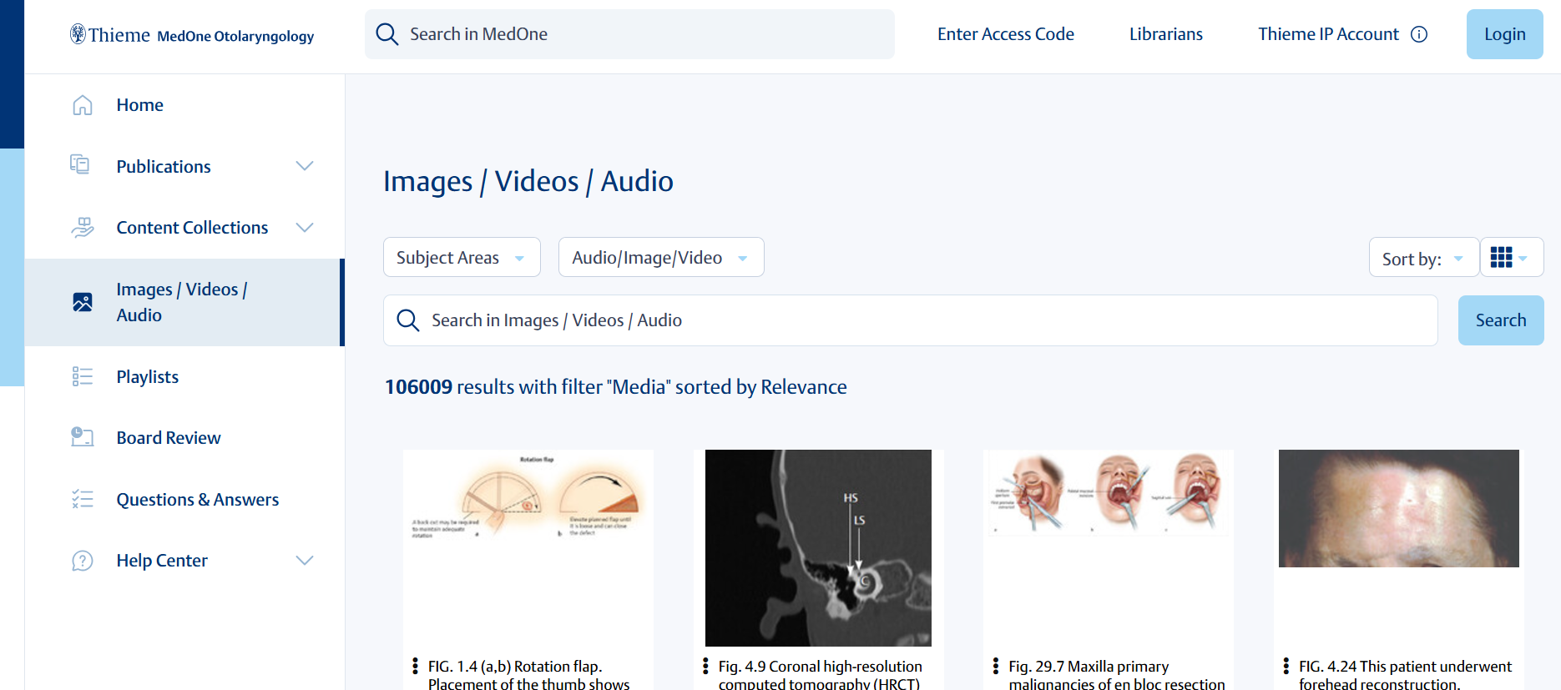
Task: Focus the Search in Images / Videos / Audio field
Action: [x=910, y=320]
